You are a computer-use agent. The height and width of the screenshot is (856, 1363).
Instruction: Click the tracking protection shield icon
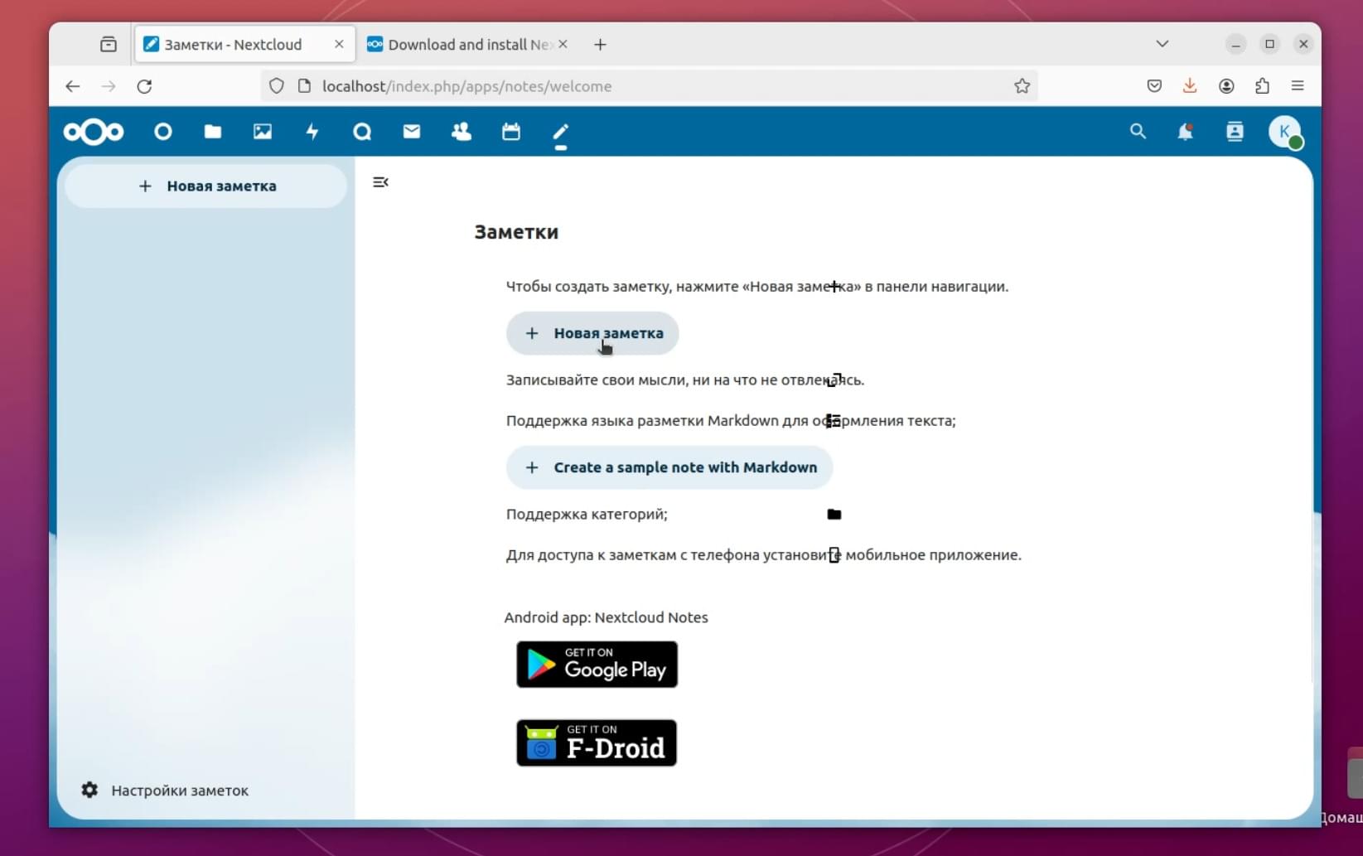(x=277, y=86)
